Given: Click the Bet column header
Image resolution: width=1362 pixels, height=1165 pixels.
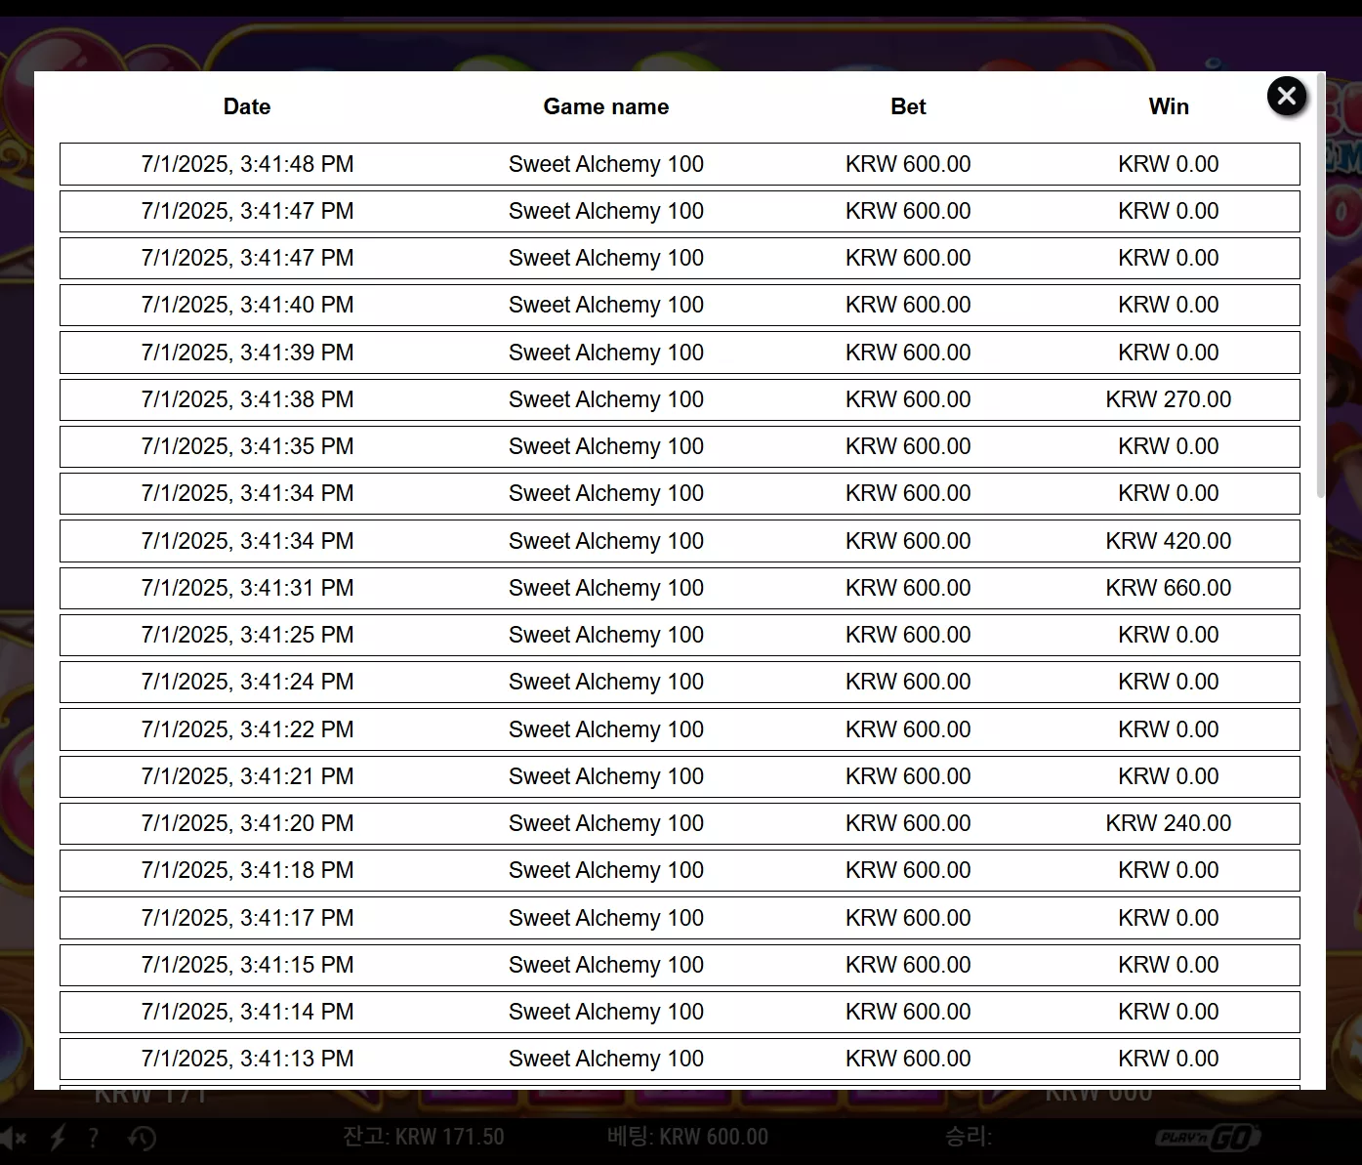Looking at the screenshot, I should 908,106.
